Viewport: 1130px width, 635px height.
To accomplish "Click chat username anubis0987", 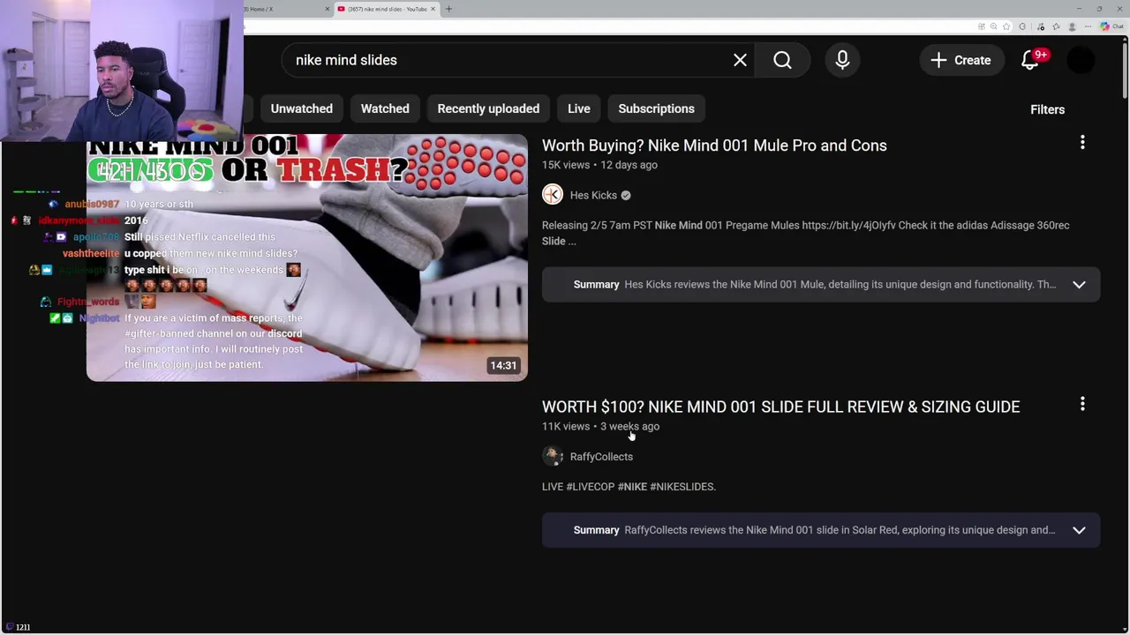I will pos(92,204).
